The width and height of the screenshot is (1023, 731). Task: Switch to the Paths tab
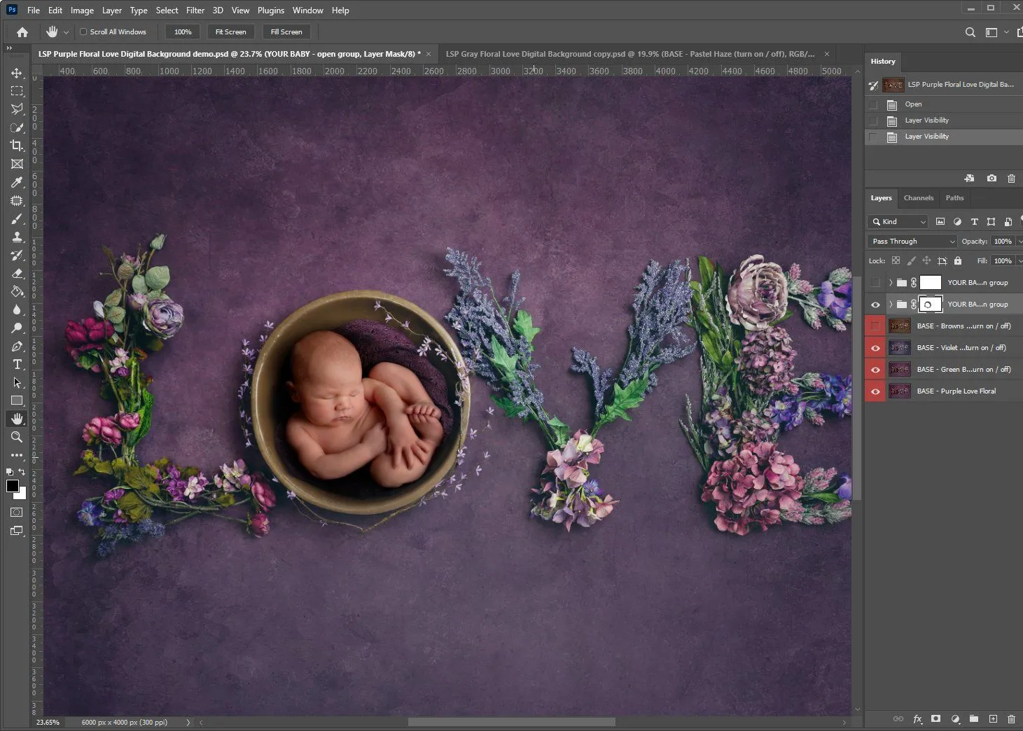click(x=954, y=198)
